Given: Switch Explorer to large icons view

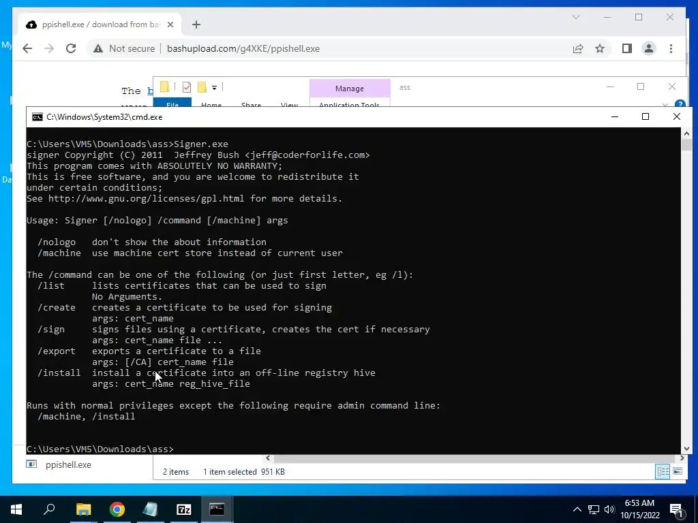Looking at the screenshot, I should point(678,471).
